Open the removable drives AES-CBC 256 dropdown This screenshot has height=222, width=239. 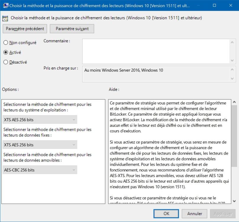(x=40, y=170)
